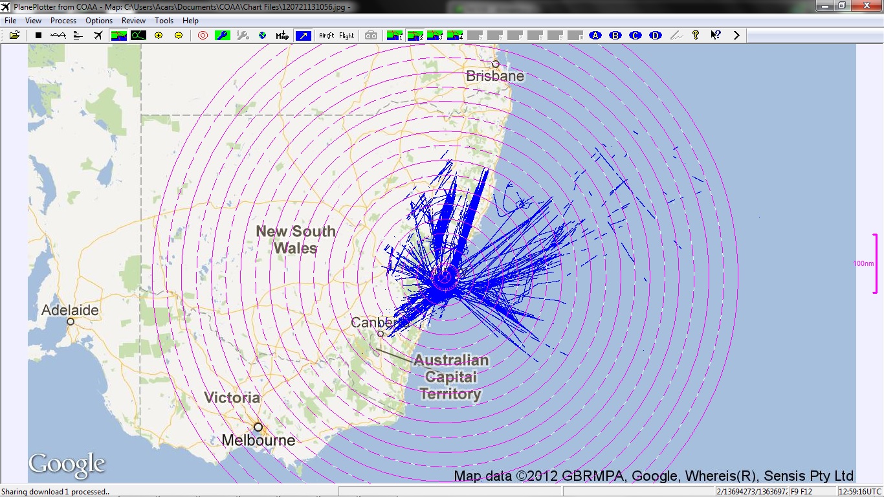Click the blue circle D icon
The width and height of the screenshot is (884, 497).
point(656,36)
